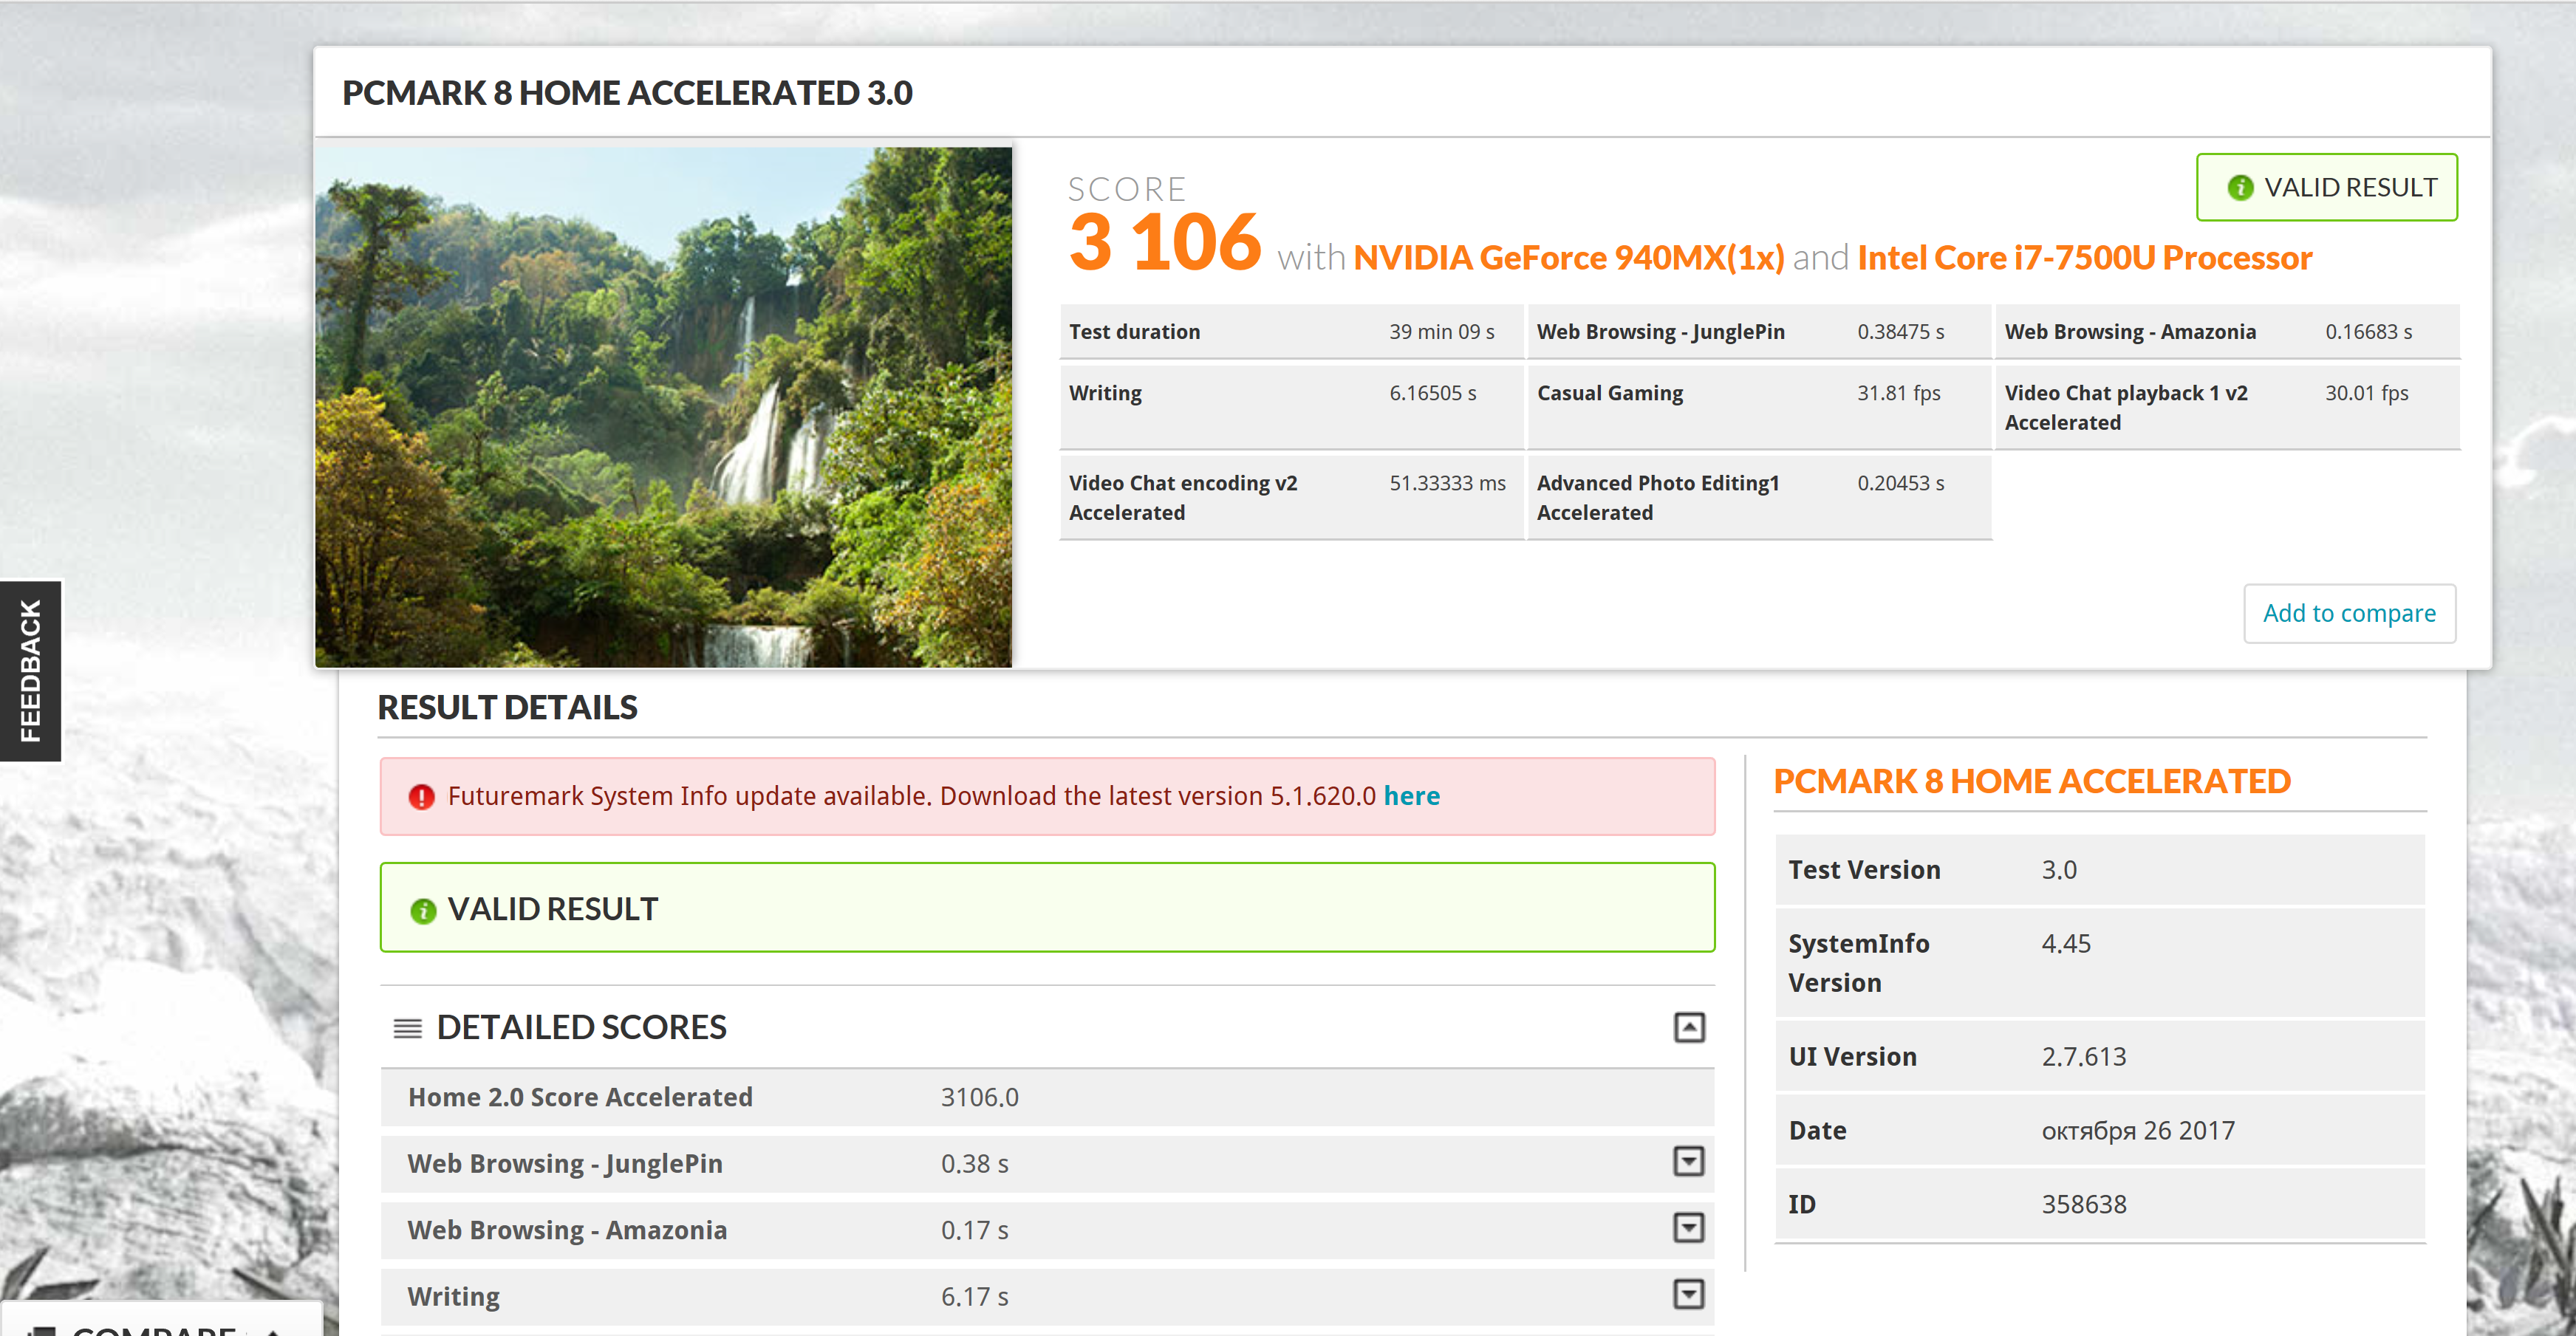
Task: Click Writing value 6.16505 s
Action: (1432, 393)
